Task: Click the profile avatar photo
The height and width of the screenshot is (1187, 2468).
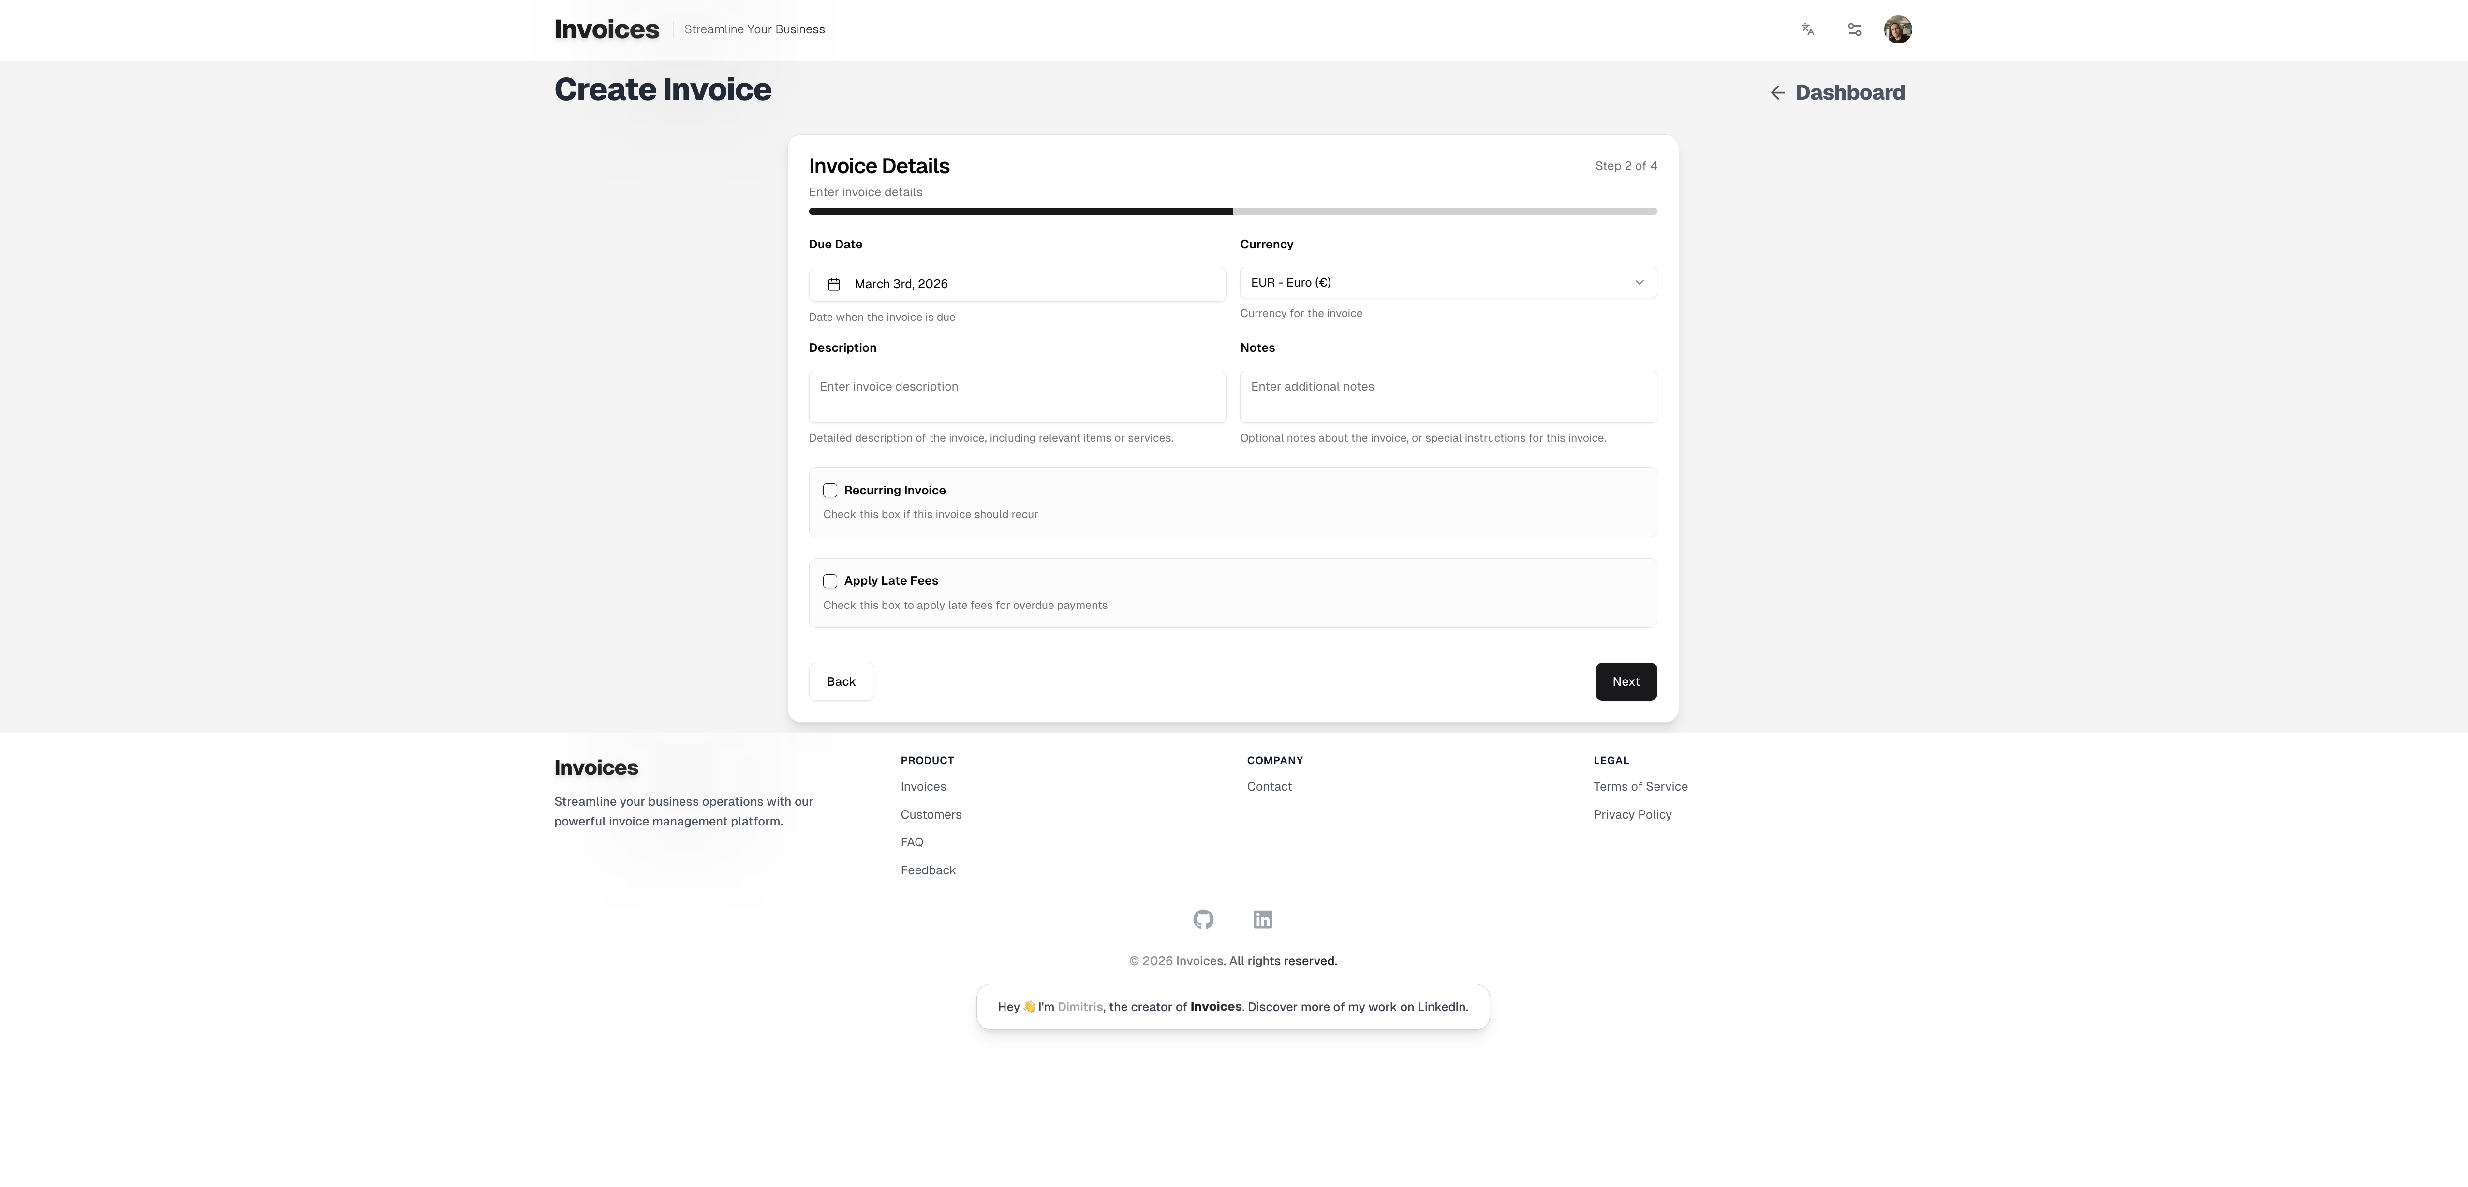Action: (1898, 29)
